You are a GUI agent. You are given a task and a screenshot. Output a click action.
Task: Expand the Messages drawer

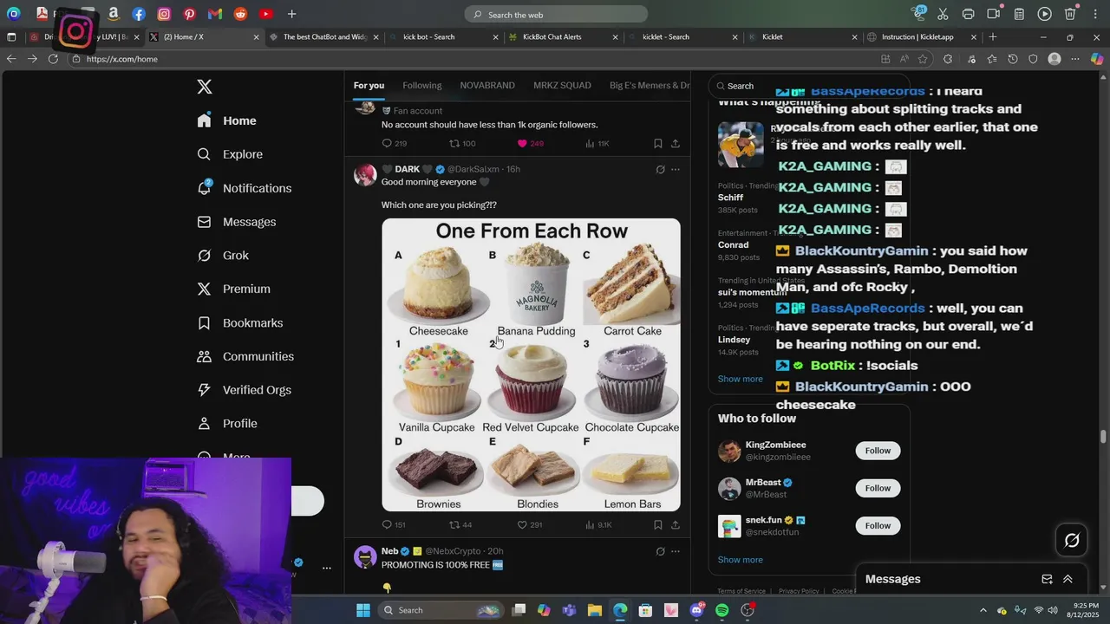1068,579
